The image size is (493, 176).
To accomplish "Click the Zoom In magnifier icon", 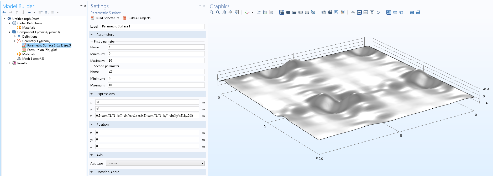I will (212, 12).
